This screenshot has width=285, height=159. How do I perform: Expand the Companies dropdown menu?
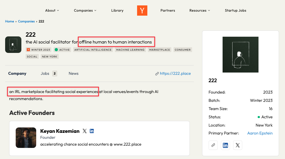point(85,11)
